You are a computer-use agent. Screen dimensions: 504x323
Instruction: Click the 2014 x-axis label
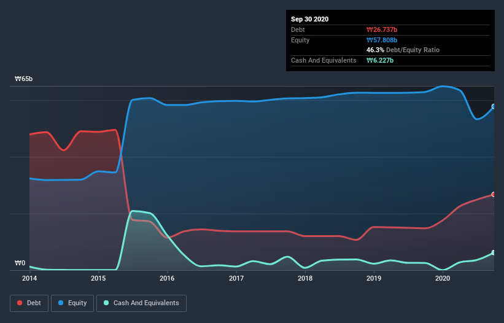pos(29,278)
